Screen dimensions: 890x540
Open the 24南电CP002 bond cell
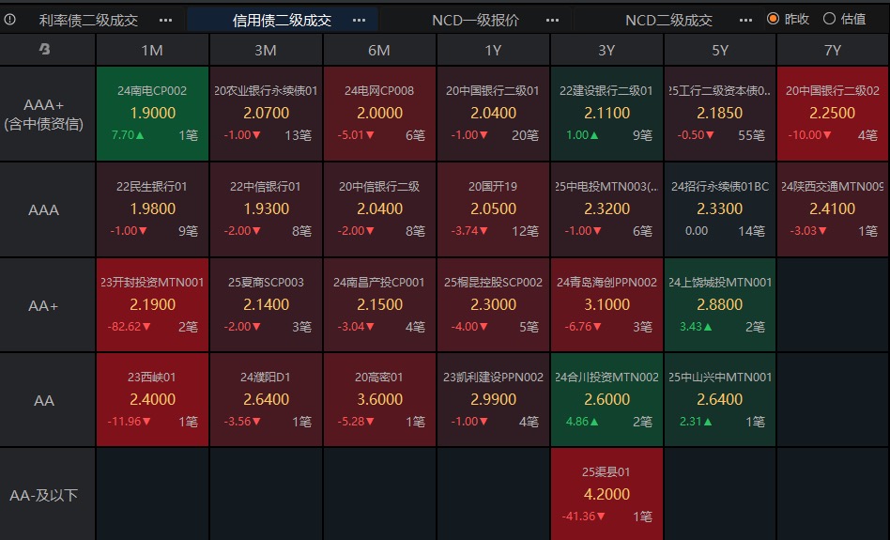click(x=153, y=114)
